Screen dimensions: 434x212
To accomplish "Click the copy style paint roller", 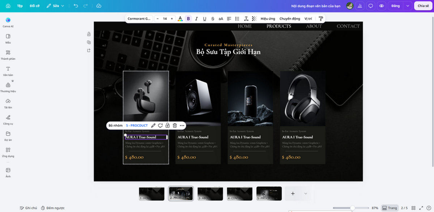I will click(x=320, y=19).
